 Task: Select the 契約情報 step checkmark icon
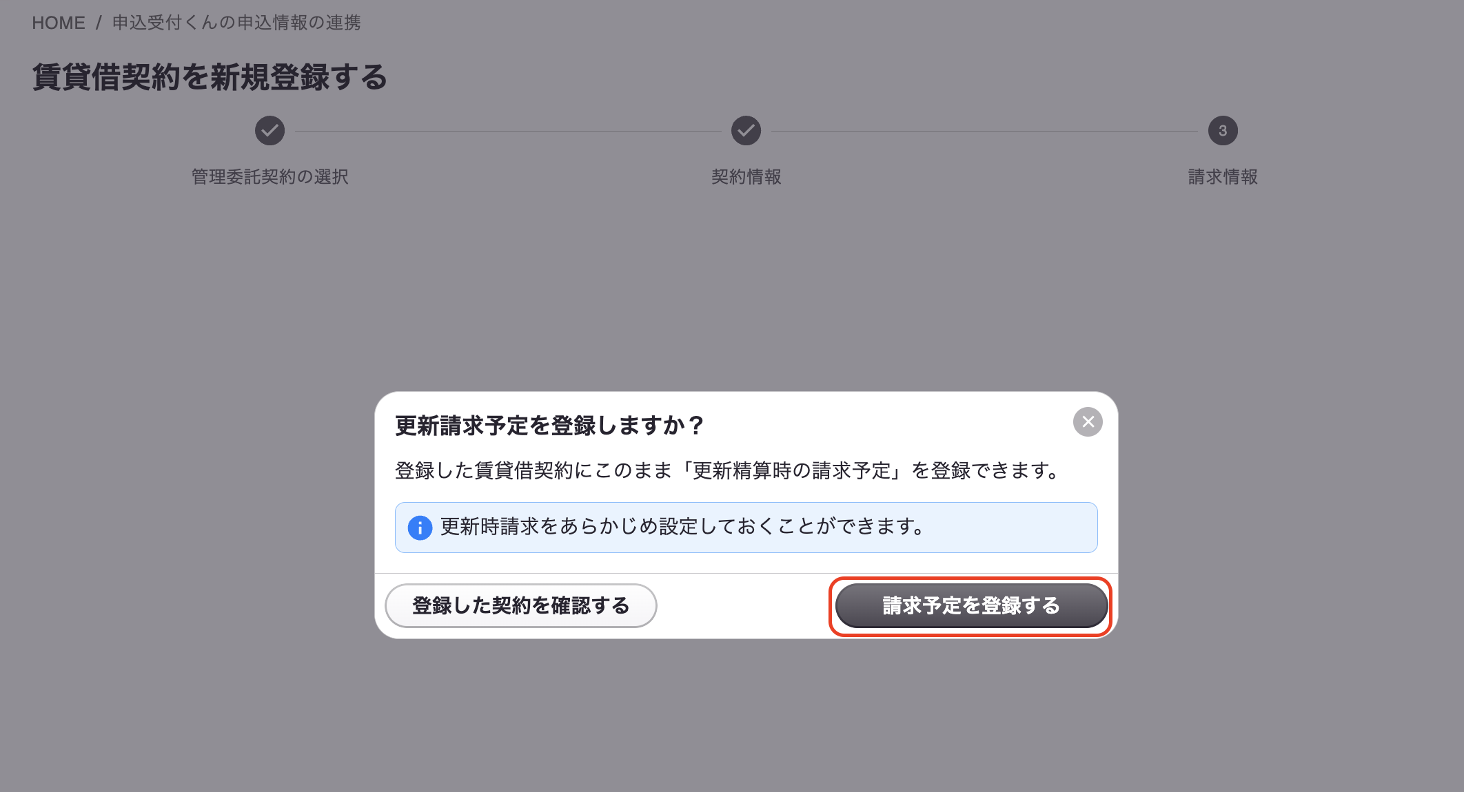point(746,130)
